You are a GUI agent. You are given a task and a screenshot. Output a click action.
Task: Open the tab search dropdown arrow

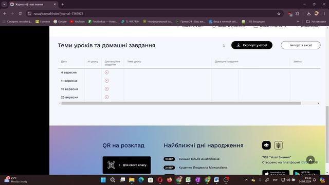click(x=4, y=4)
